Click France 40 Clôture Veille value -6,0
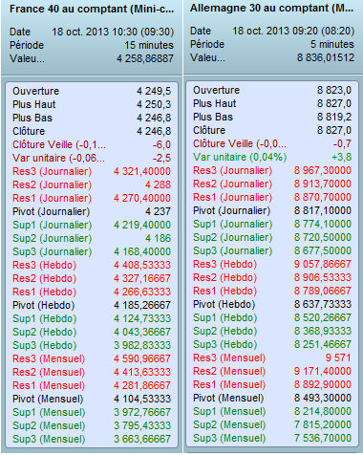This screenshot has width=363, height=455. tap(161, 144)
